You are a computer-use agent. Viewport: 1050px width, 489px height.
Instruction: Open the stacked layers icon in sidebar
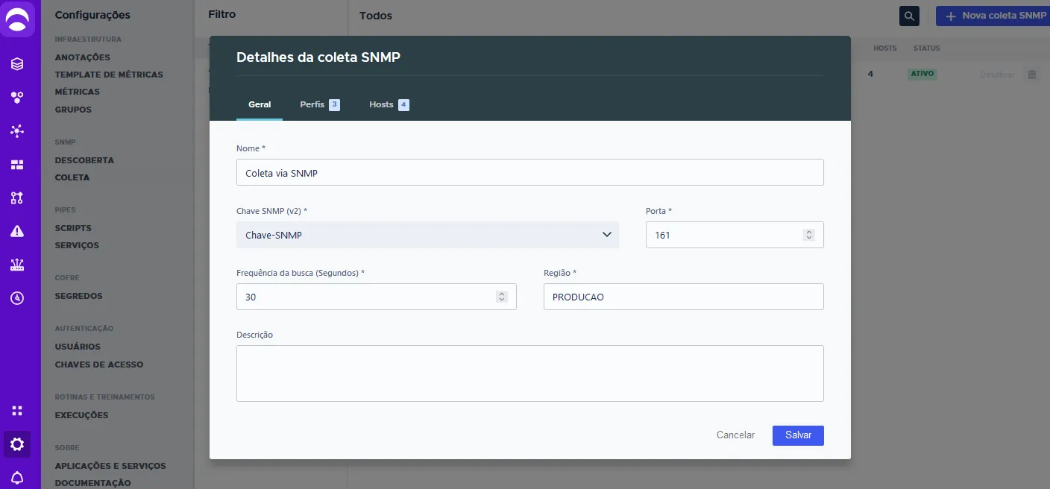pyautogui.click(x=17, y=64)
